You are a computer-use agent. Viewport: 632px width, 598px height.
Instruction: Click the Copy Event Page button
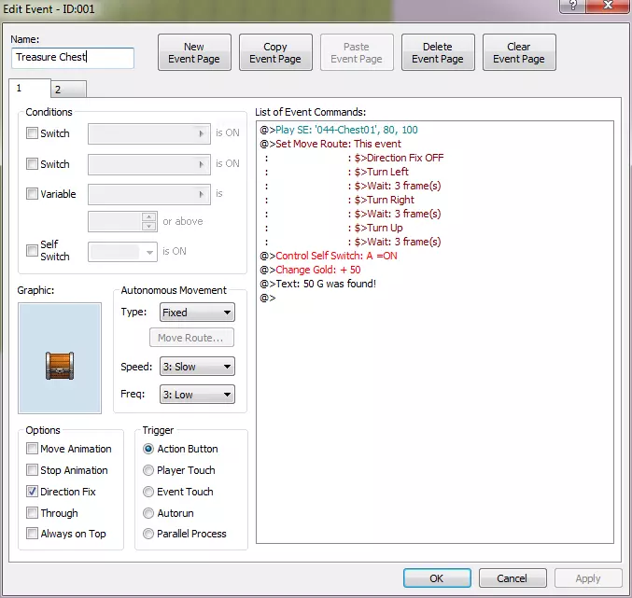pyautogui.click(x=275, y=52)
